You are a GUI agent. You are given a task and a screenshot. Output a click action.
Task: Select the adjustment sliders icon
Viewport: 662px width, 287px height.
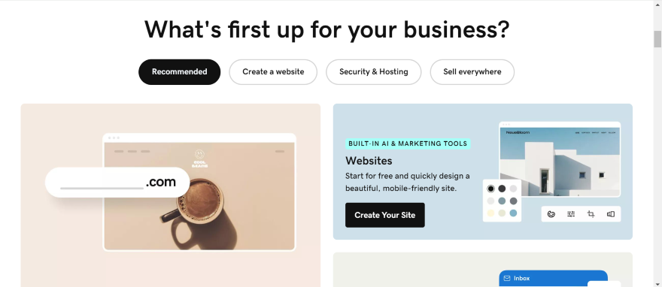571,214
